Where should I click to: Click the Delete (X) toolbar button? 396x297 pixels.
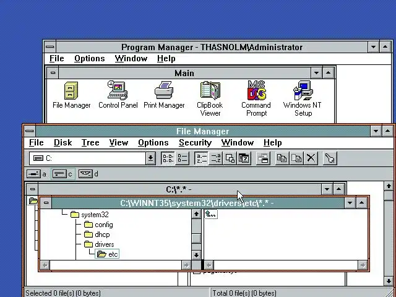pyautogui.click(x=311, y=158)
